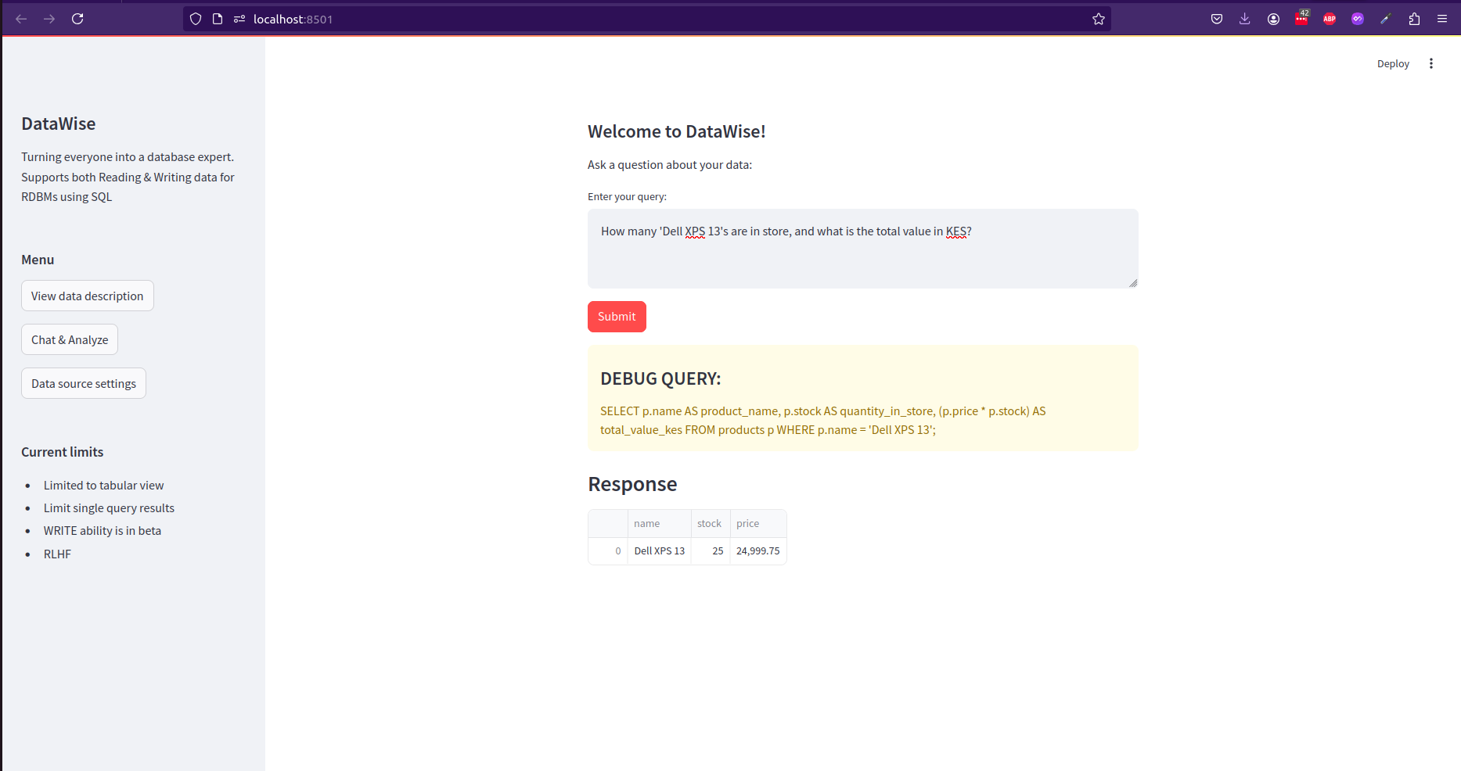
Task: Open the Firefox hamburger menu
Action: point(1443,18)
